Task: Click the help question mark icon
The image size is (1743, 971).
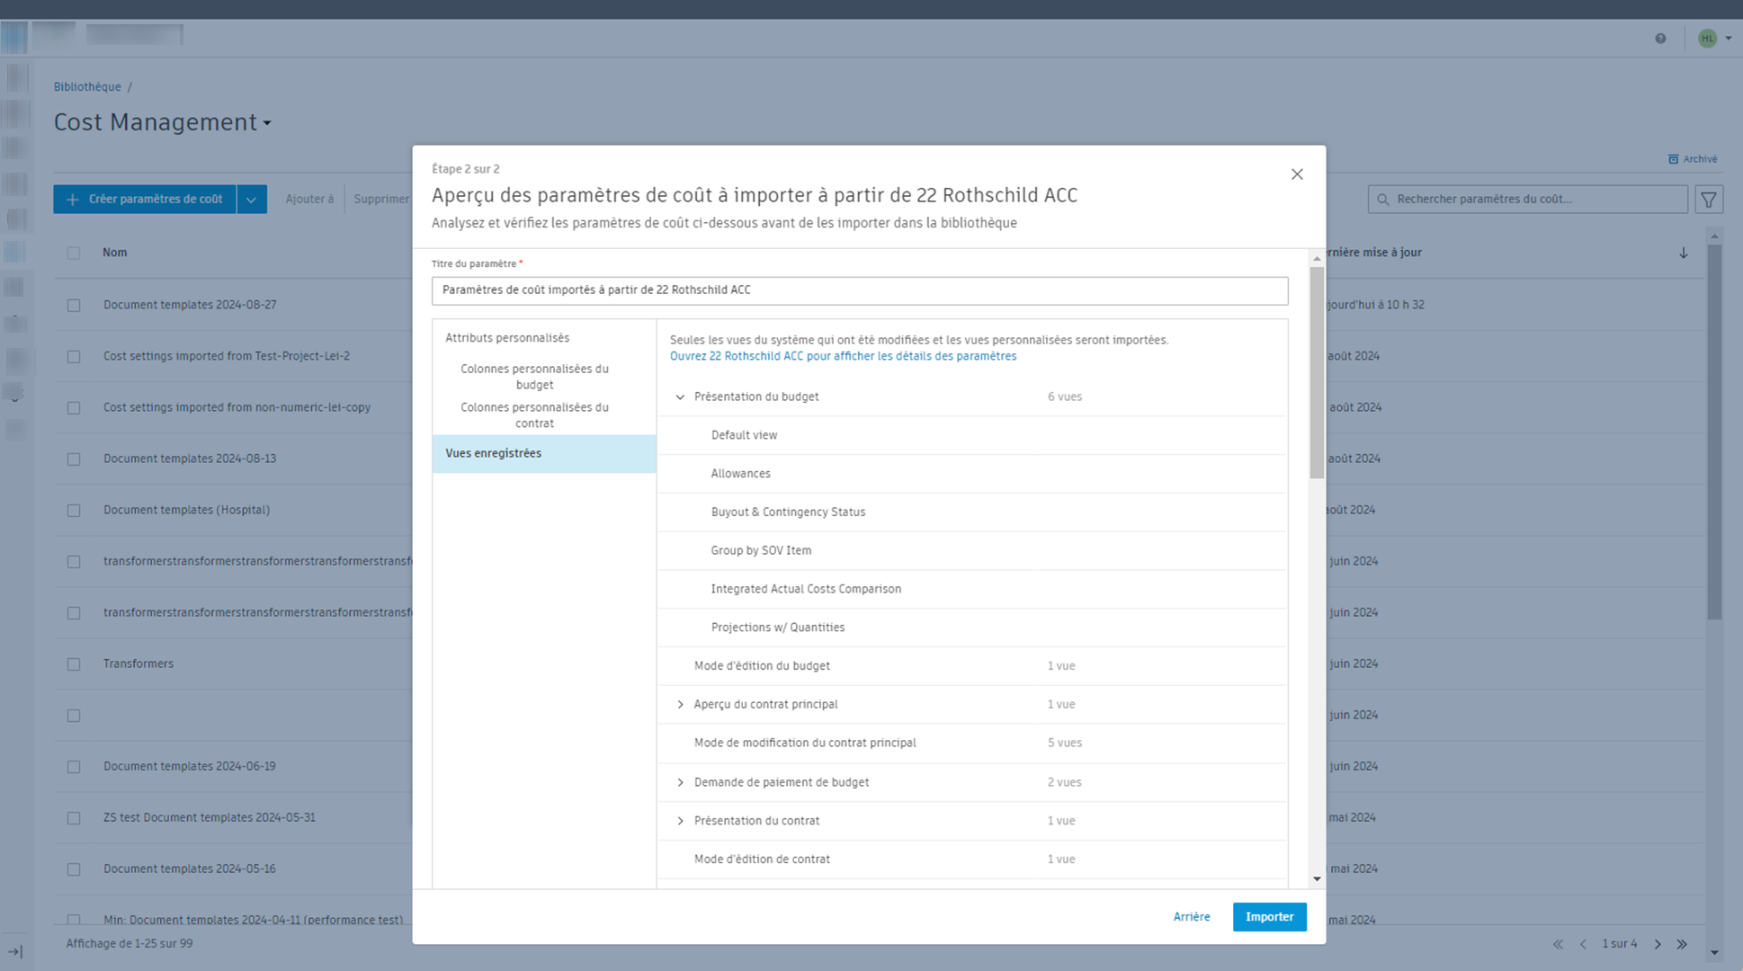Action: coord(1660,38)
